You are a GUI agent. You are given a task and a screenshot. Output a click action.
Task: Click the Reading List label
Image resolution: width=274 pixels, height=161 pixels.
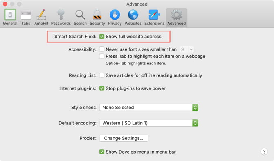pos(83,75)
